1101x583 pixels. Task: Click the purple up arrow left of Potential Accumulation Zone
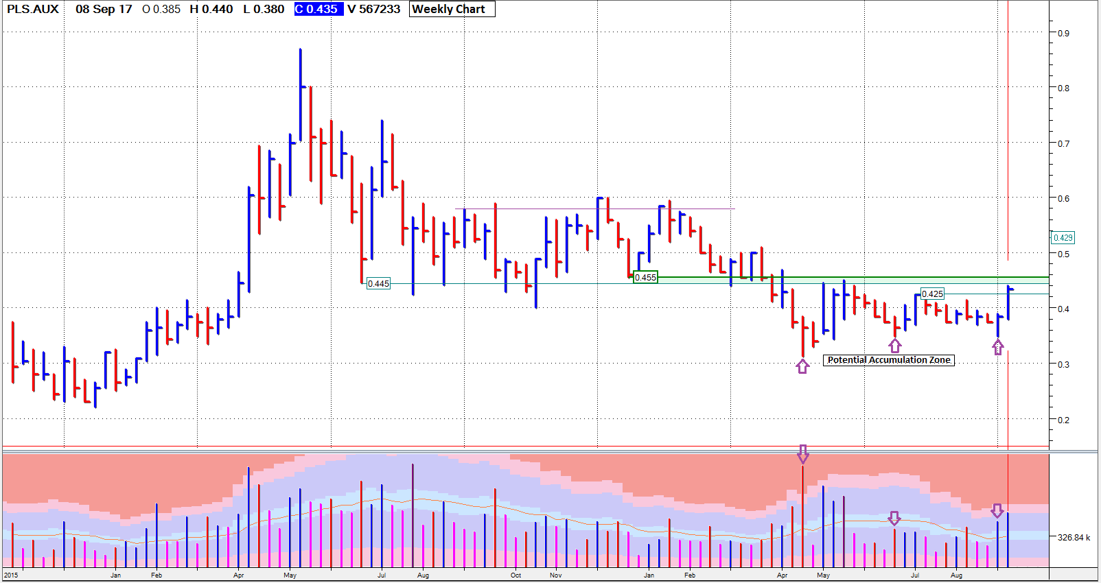point(802,366)
